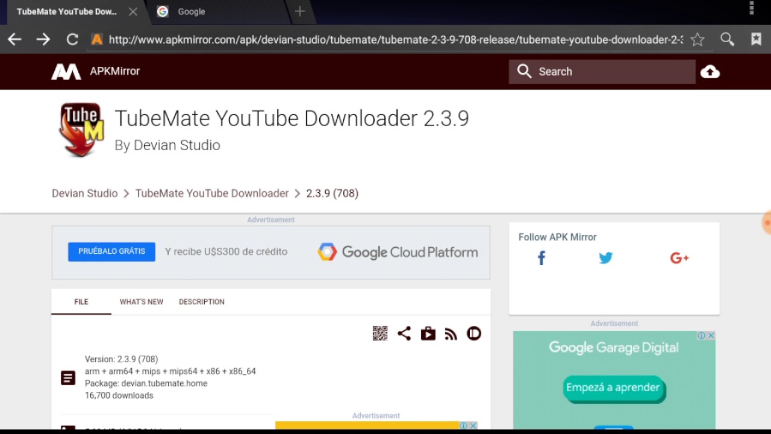Screen dimensions: 771x434
Task: Go forward with the browser forward arrow
Action: pyautogui.click(x=43, y=40)
